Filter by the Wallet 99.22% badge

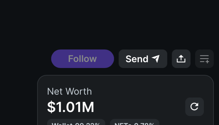coord(76,123)
